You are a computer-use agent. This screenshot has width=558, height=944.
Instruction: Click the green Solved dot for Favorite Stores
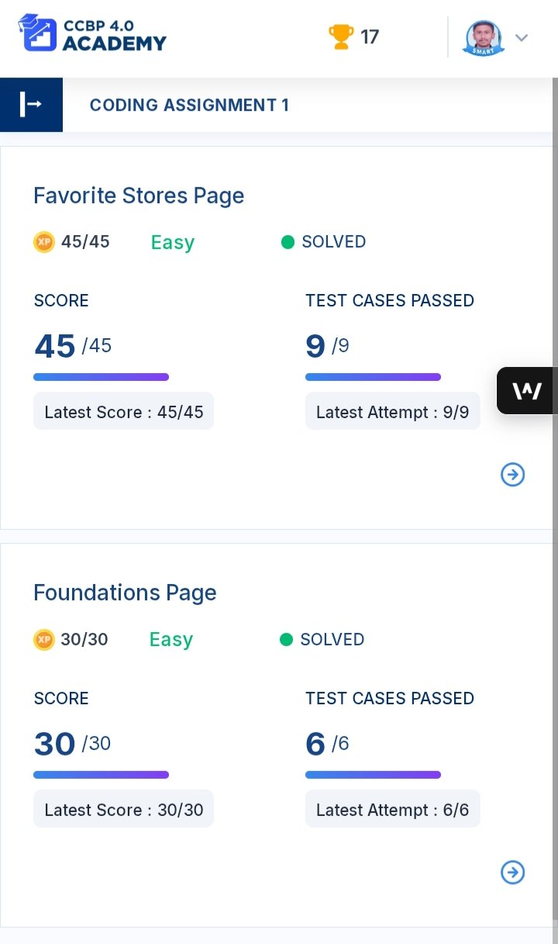pos(288,242)
